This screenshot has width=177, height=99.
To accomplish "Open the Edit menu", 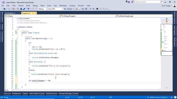I will 8,5.
